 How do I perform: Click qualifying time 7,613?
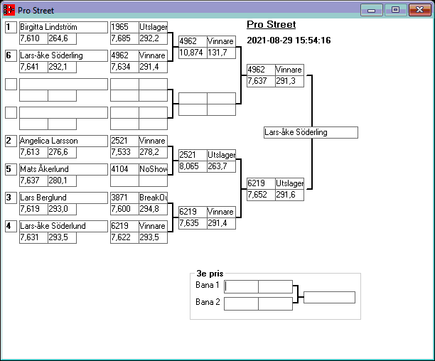pos(33,152)
